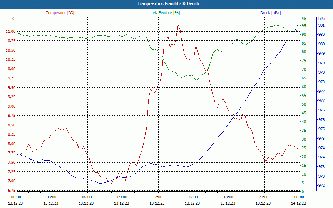Click the green '45' humidity axis value
Screen dimensions: 333x208
coord(304,113)
